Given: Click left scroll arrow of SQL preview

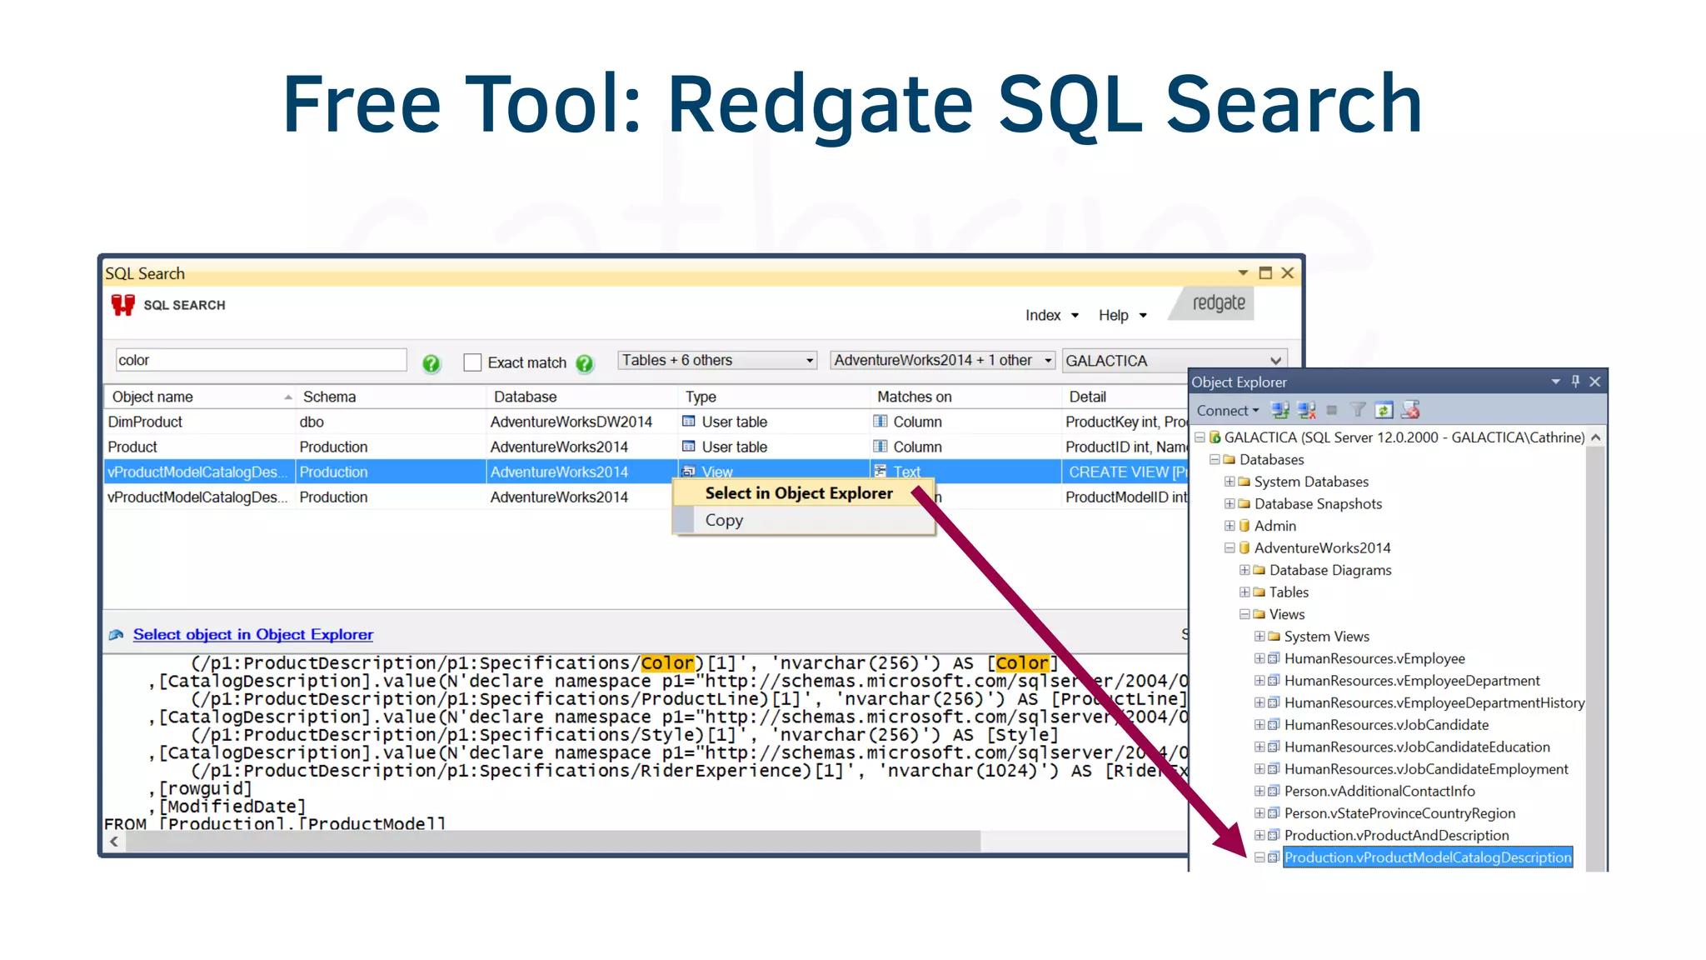Looking at the screenshot, I should point(114,842).
